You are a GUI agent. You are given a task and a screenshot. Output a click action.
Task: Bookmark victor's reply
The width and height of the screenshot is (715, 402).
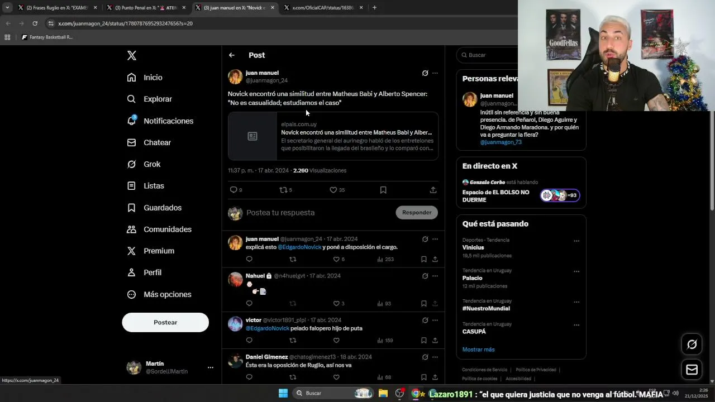(424, 341)
